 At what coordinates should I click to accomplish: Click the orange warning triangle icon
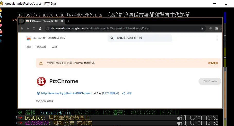[41, 63]
